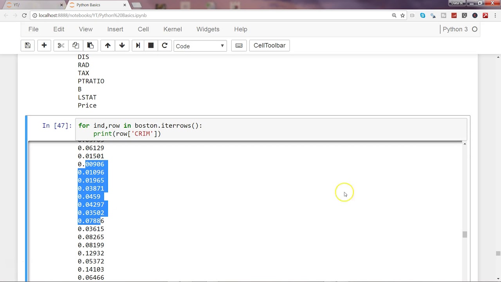Screen dimensions: 501x282
Task: Click the round K extension icon
Action: pyautogui.click(x=475, y=15)
